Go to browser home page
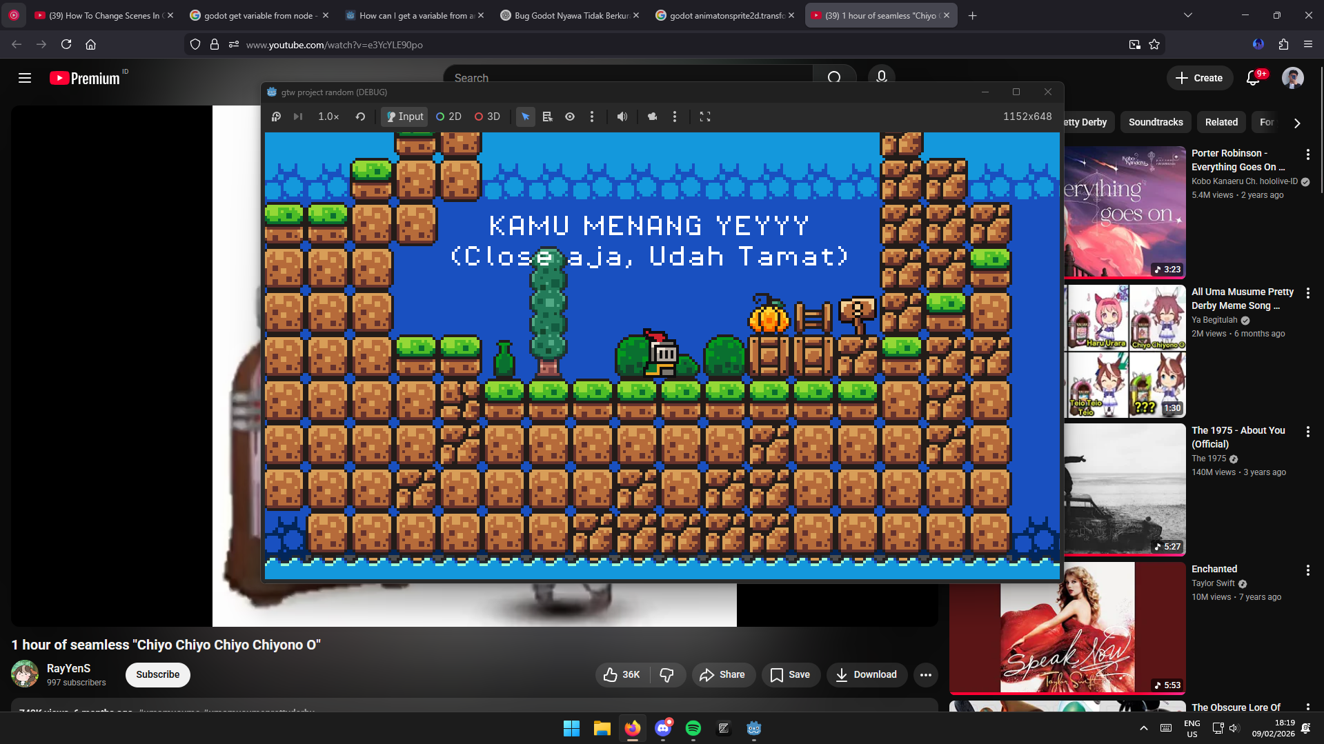 (x=90, y=44)
